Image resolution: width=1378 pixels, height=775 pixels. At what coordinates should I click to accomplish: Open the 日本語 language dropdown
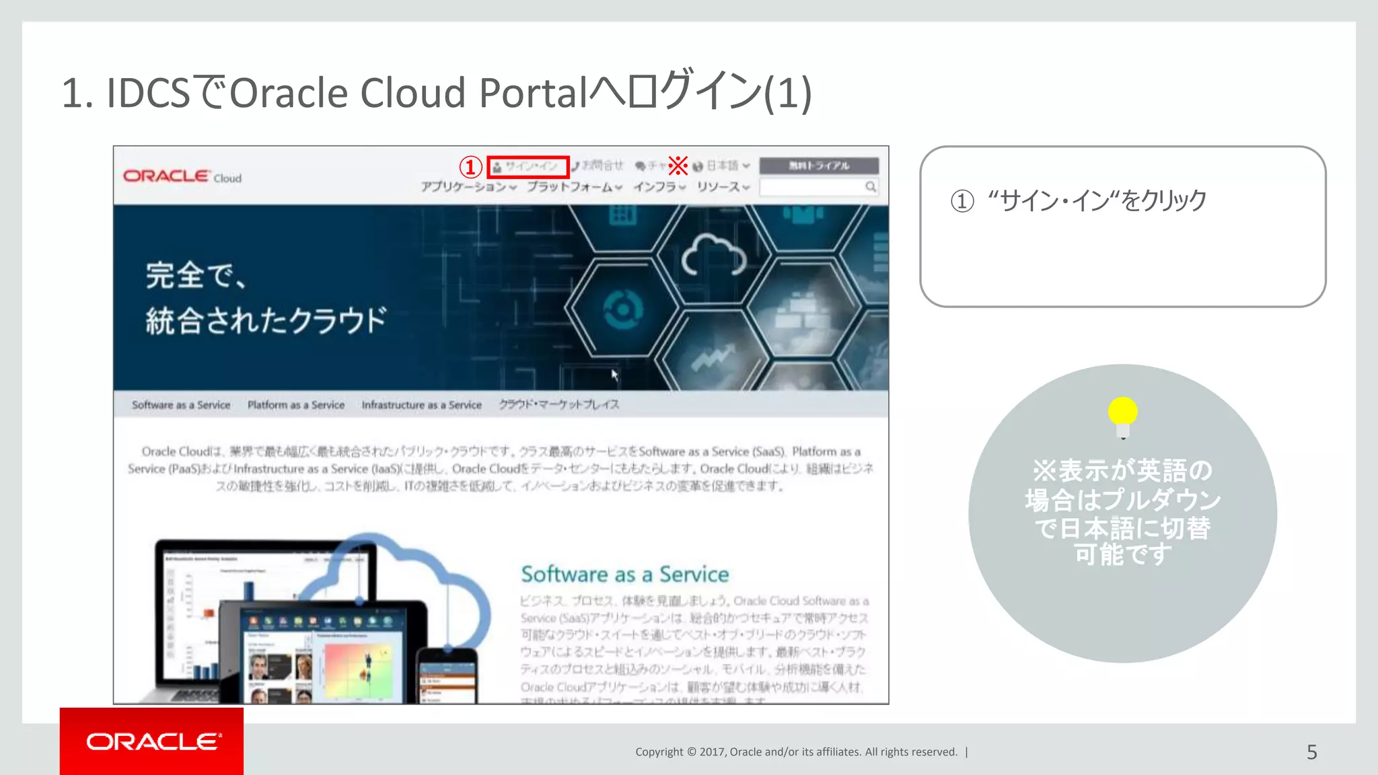[x=728, y=165]
